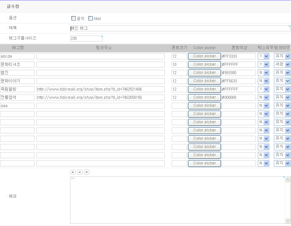Viewport: 291px width, 226px height.
Task: Enable the 공지 checkbox
Action: (74, 18)
